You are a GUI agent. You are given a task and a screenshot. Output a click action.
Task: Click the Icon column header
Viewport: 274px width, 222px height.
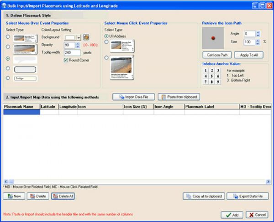[x=100, y=107]
